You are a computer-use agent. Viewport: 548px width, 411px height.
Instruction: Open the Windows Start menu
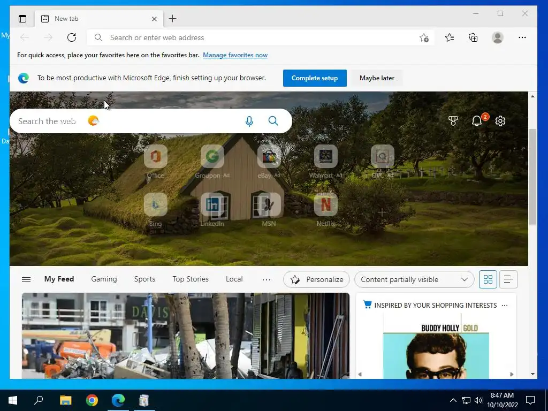point(13,400)
